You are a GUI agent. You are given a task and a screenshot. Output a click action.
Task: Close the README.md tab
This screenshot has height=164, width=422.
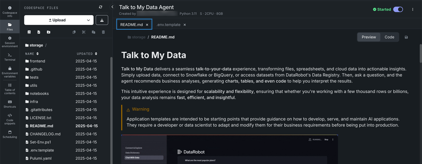pyautogui.click(x=147, y=25)
